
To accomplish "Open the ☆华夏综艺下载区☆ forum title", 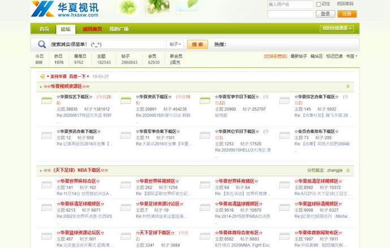I will click(75, 97).
